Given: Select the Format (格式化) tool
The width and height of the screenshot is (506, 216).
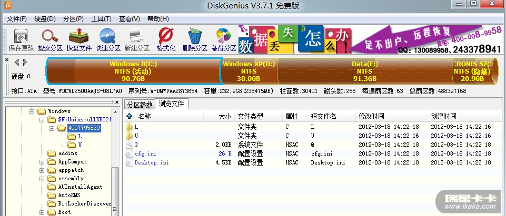Looking at the screenshot, I should click(166, 40).
